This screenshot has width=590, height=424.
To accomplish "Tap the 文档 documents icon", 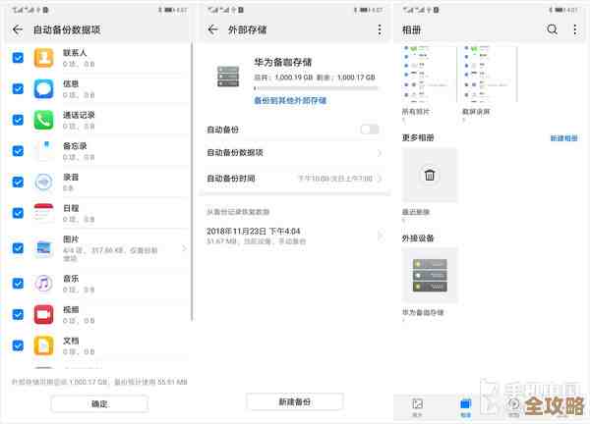I will (x=43, y=345).
